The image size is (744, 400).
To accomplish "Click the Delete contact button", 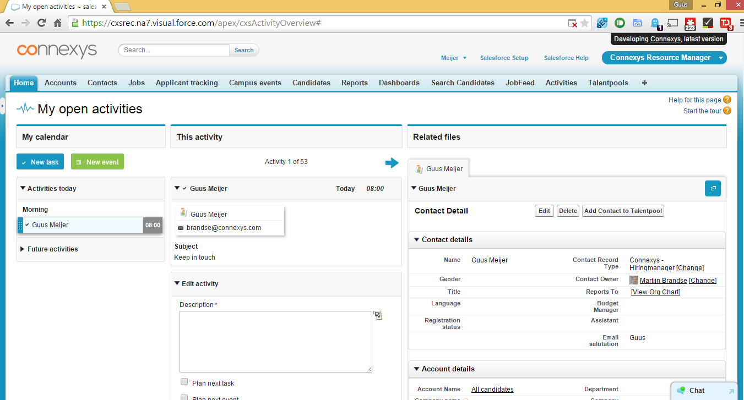I will coord(568,211).
